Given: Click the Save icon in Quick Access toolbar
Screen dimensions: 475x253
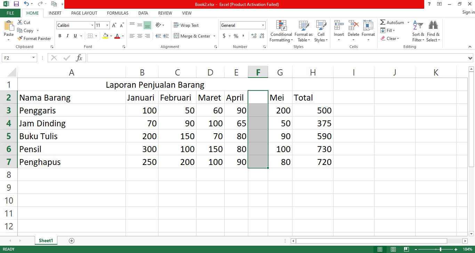Looking at the screenshot, I should [x=16, y=4].
